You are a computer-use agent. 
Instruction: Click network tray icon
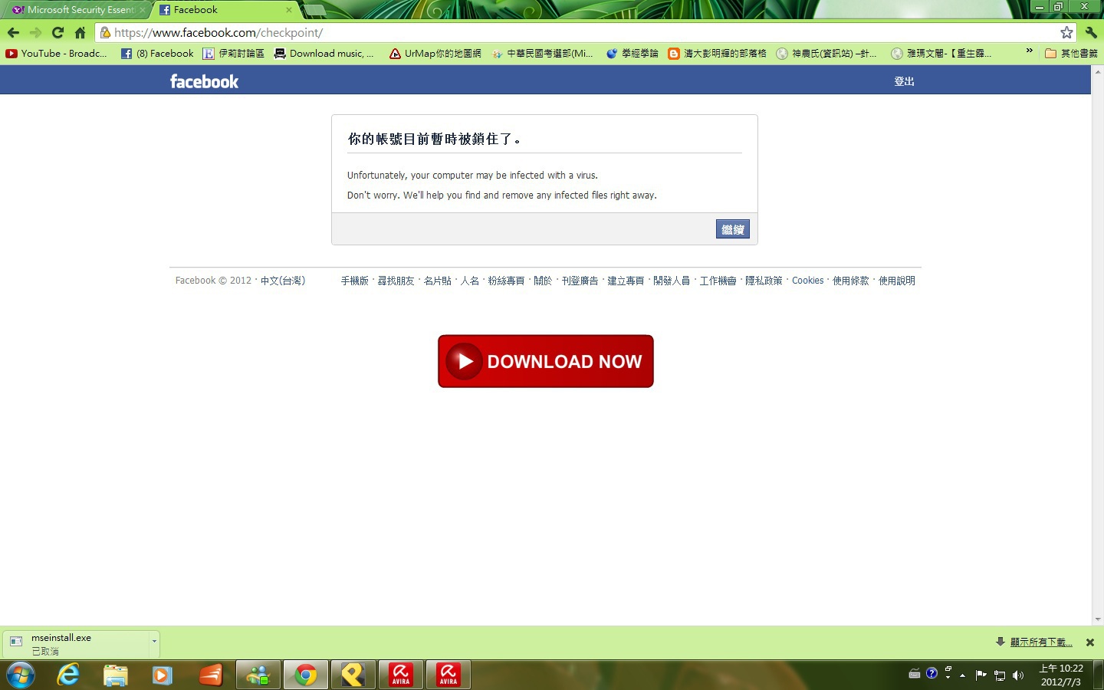coord(1000,675)
